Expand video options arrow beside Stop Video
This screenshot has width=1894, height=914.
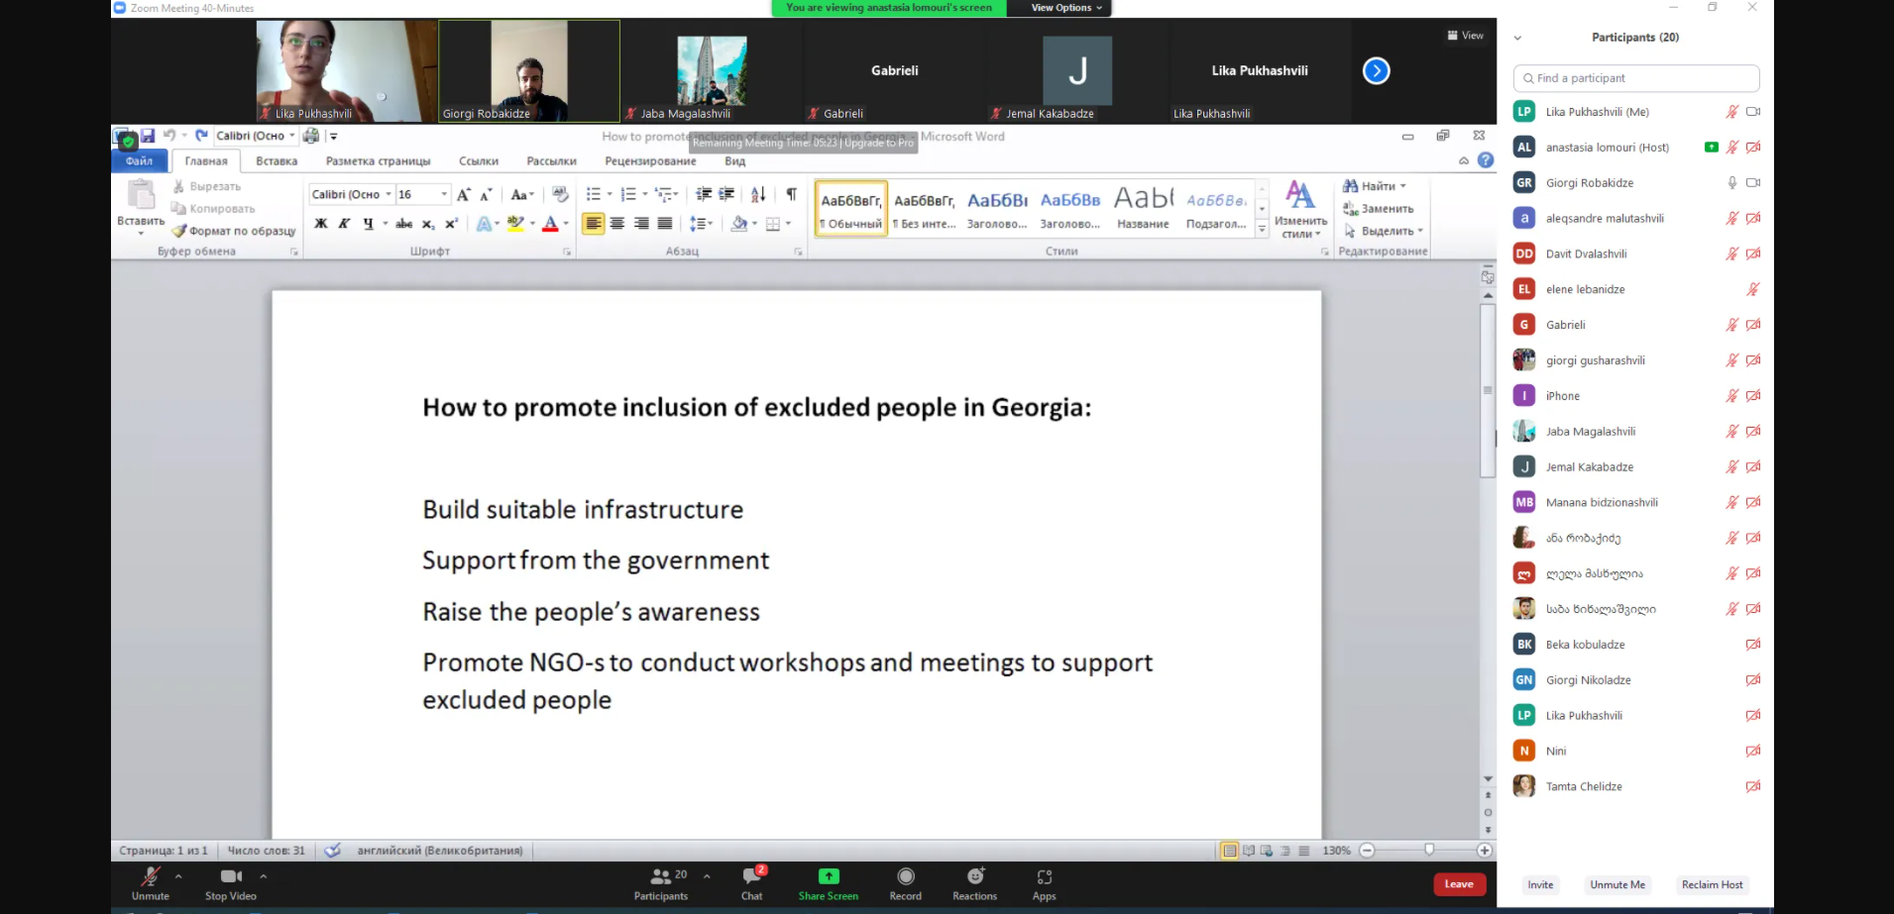pyautogui.click(x=263, y=876)
